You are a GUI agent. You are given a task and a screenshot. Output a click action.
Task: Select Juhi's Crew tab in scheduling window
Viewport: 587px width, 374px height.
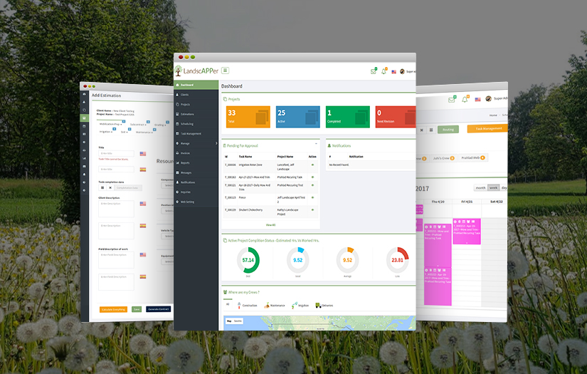click(443, 158)
